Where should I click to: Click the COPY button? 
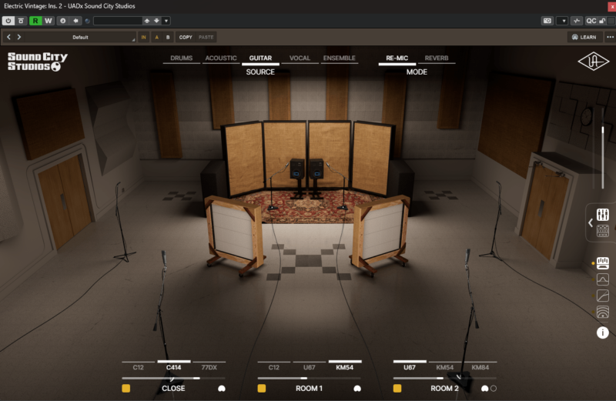tap(186, 37)
